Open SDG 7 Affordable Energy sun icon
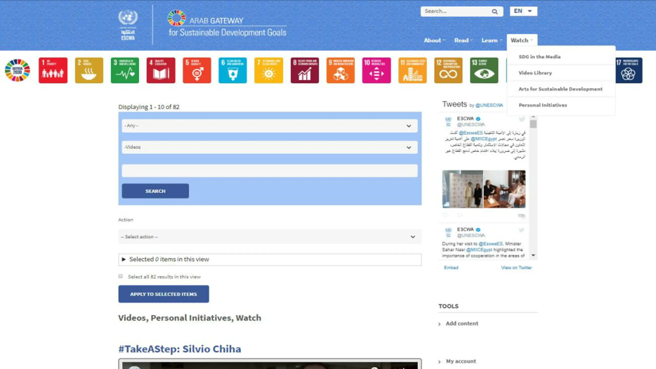The image size is (656, 369). click(x=269, y=70)
